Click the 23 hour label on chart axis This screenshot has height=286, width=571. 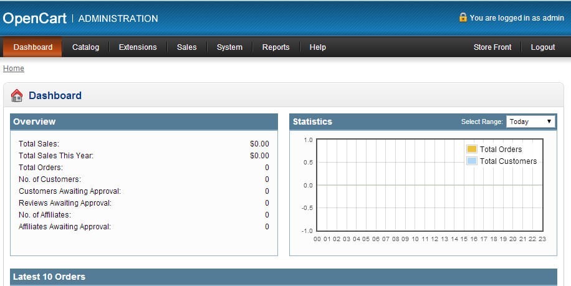pos(542,239)
